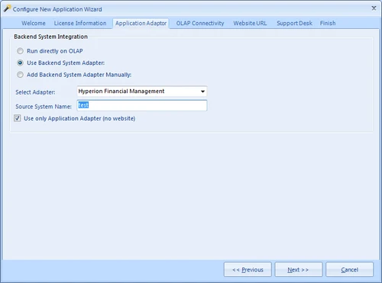Select Run directly on OLAP option
382x283 pixels.
(x=20, y=51)
